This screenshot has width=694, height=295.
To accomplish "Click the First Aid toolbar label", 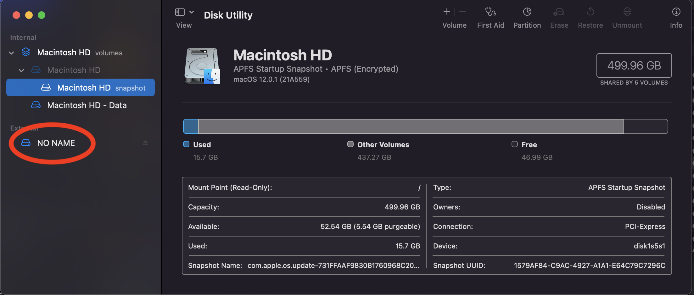I will (x=490, y=25).
